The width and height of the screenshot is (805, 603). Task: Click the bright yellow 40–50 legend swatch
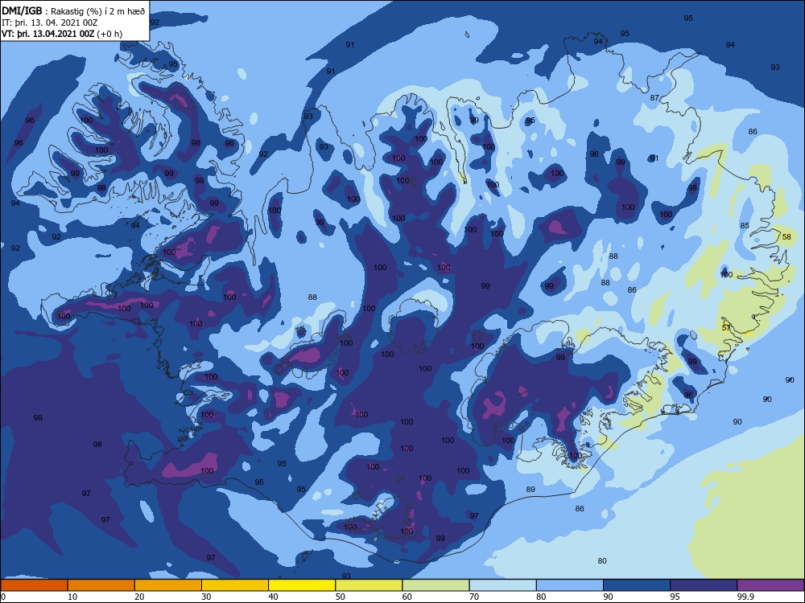tap(302, 585)
